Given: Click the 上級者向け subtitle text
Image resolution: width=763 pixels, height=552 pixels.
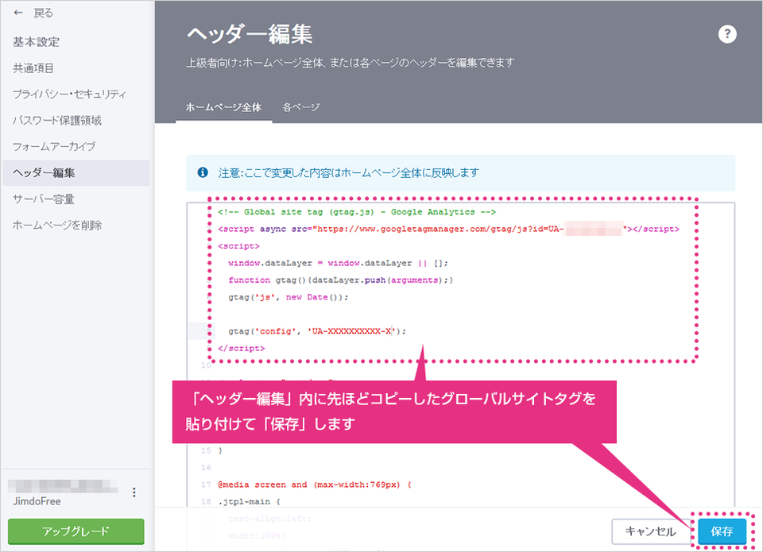Looking at the screenshot, I should [x=351, y=63].
